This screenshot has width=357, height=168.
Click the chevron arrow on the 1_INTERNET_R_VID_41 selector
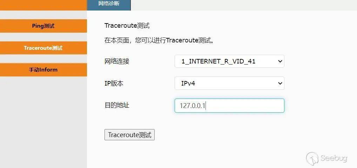pos(280,61)
